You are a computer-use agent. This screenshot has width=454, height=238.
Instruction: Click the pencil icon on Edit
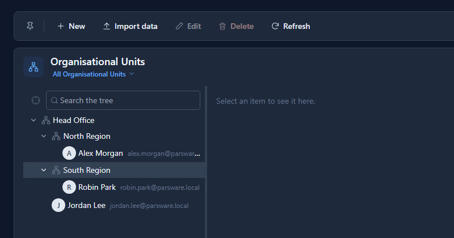pyautogui.click(x=179, y=26)
